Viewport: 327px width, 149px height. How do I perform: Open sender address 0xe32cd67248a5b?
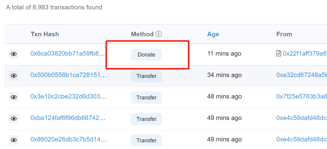click(302, 75)
